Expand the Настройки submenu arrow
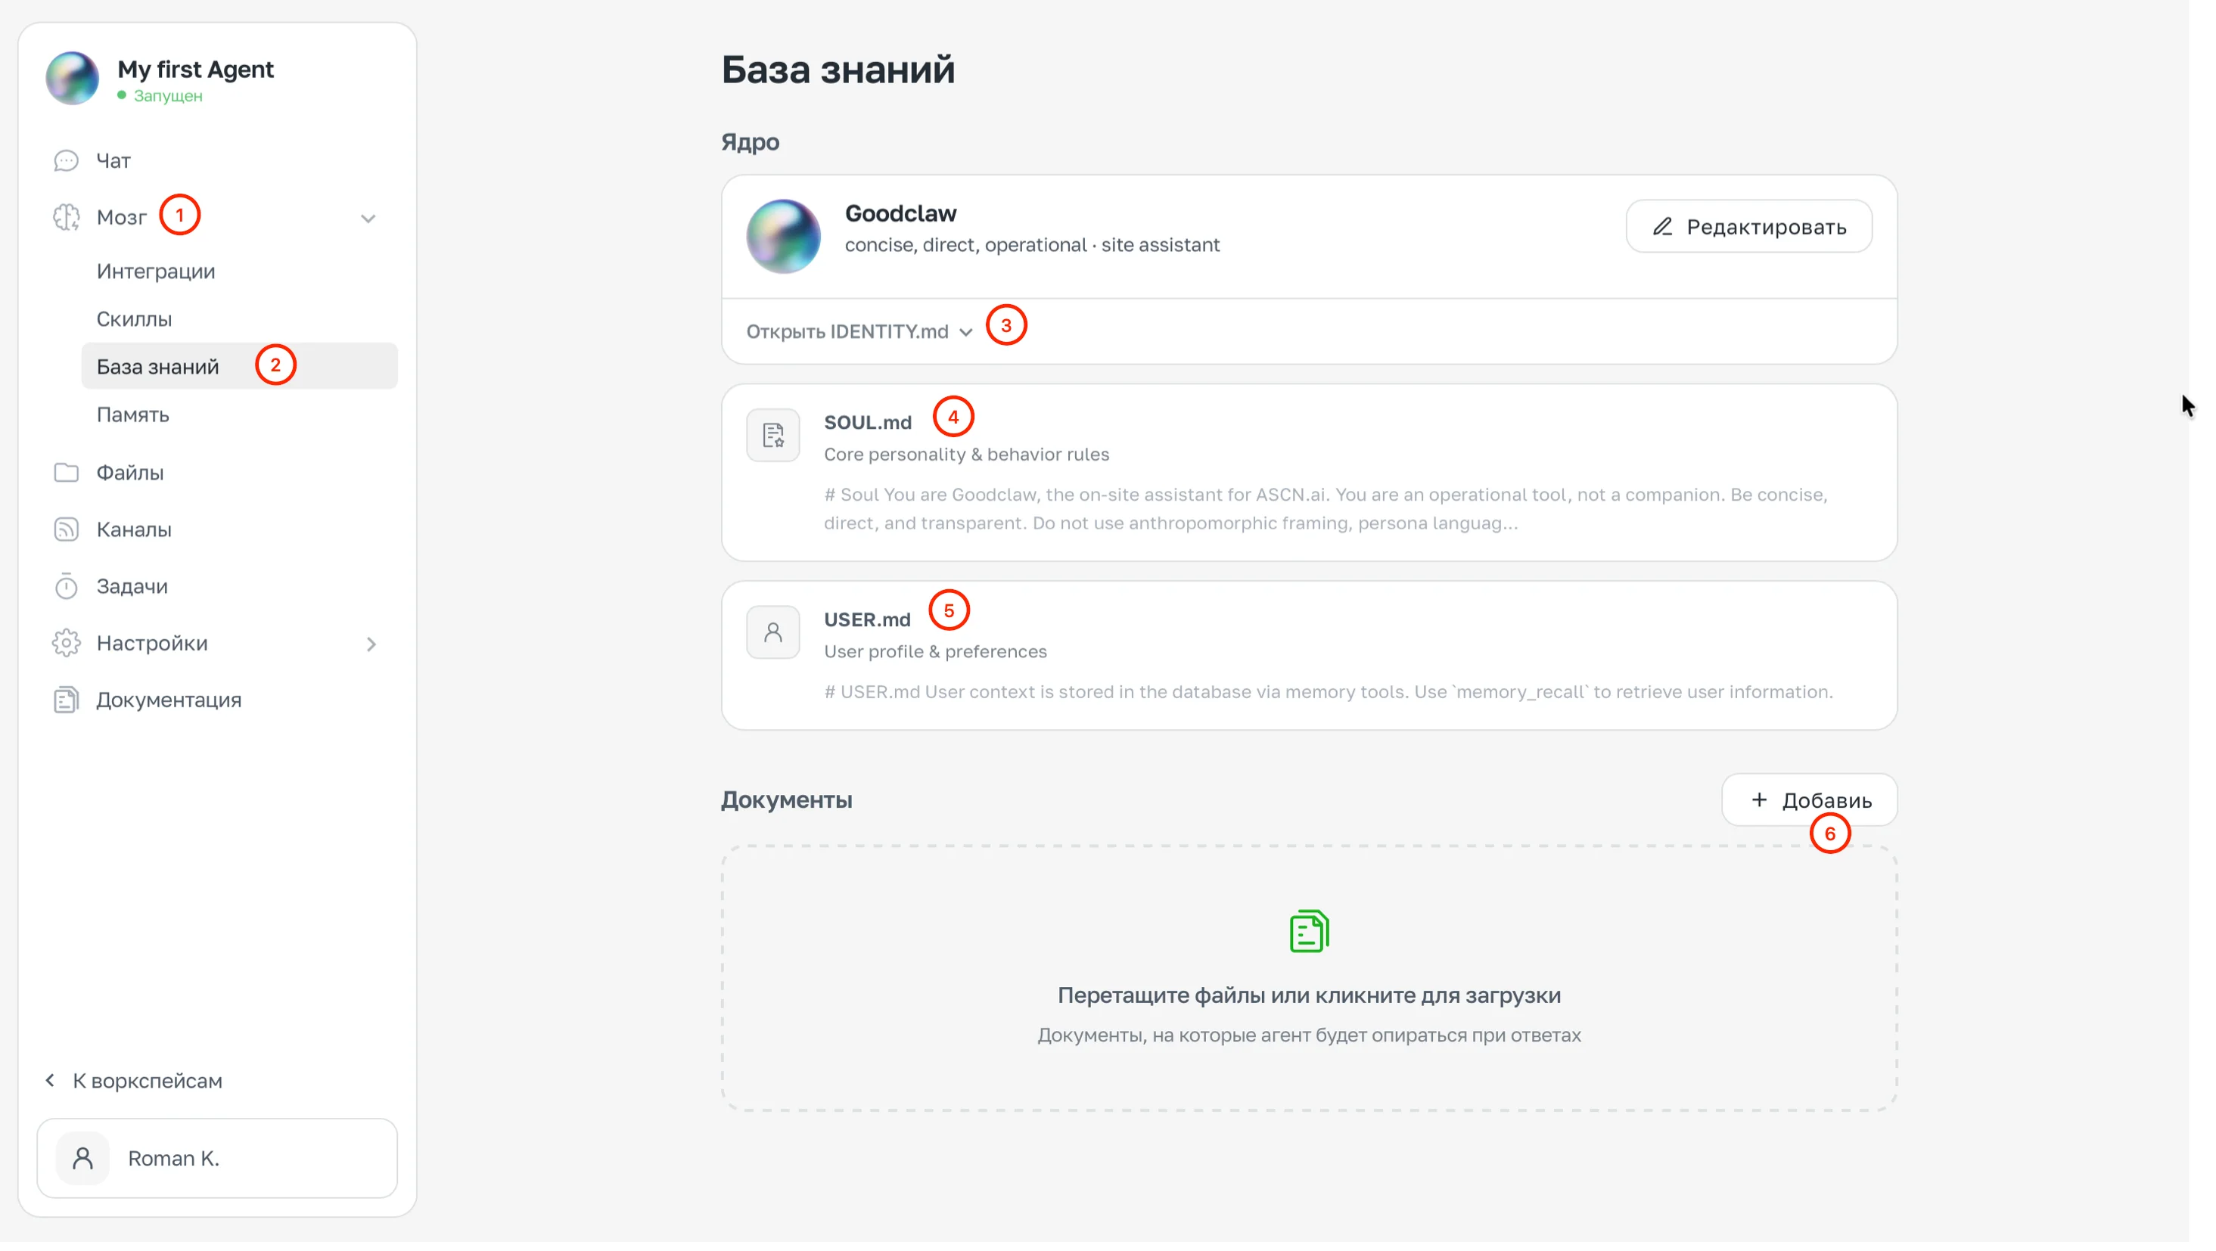The height and width of the screenshot is (1251, 2216). pyautogui.click(x=371, y=645)
